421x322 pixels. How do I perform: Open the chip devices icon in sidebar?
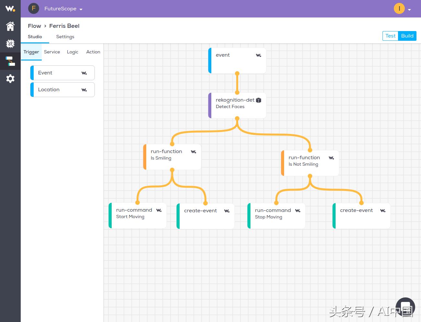coord(10,43)
